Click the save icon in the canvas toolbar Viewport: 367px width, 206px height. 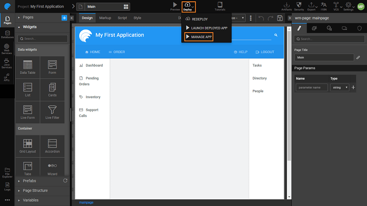pyautogui.click(x=280, y=18)
